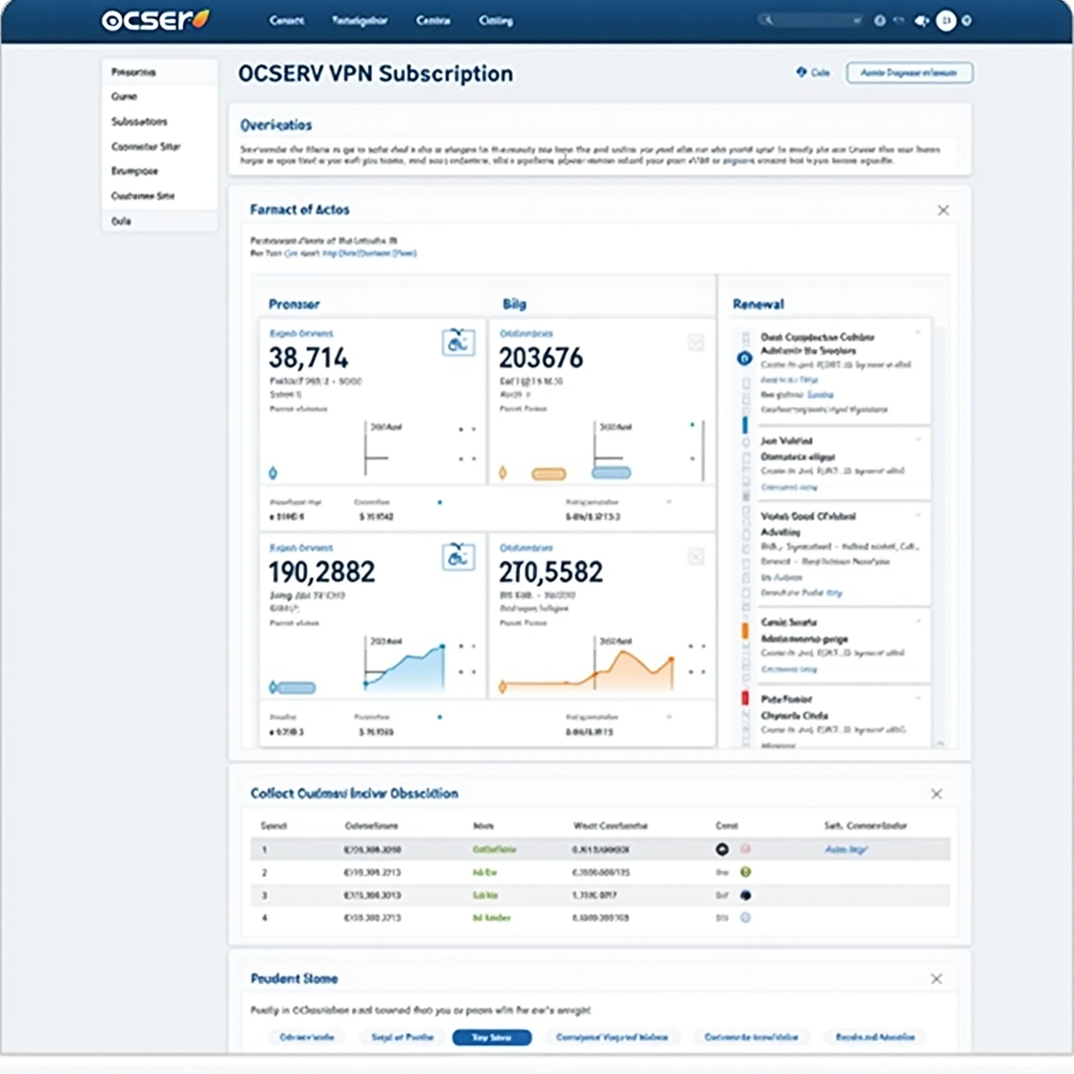The height and width of the screenshot is (1074, 1074).
Task: Select the dark blue pill under Peudent Stome
Action: point(492,1037)
